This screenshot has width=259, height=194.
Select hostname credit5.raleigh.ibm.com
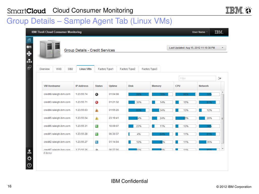click(57, 118)
